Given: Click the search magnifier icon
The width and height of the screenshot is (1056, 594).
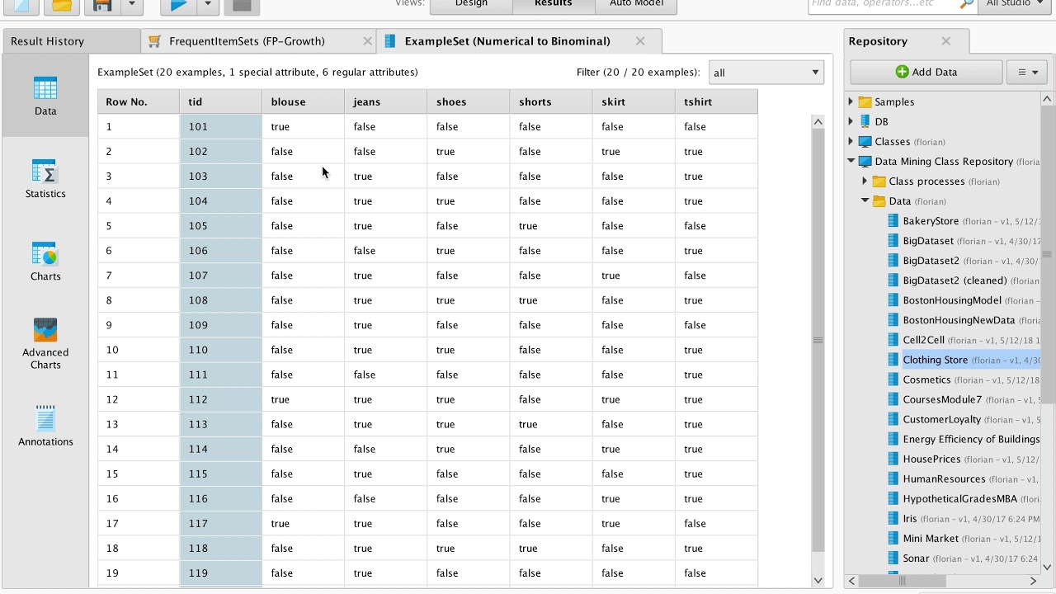Looking at the screenshot, I should (967, 5).
